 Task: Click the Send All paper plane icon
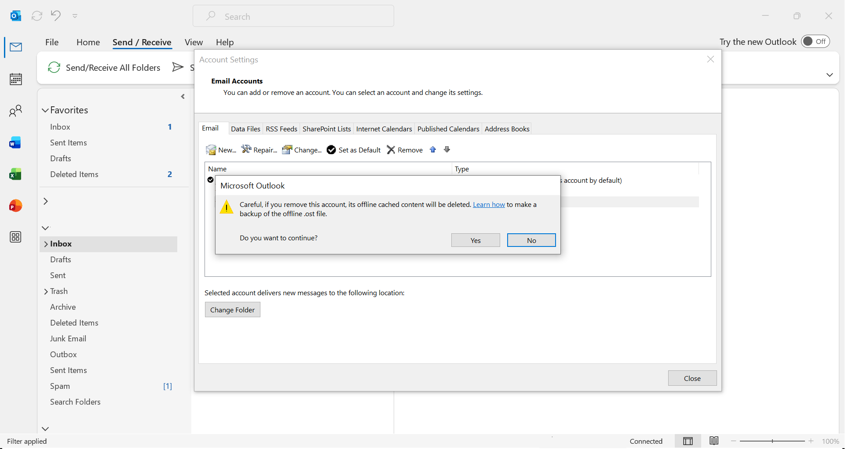point(178,67)
